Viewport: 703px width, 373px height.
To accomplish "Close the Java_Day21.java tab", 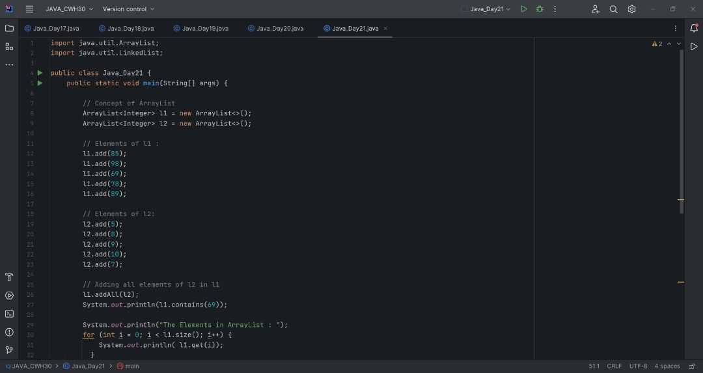I will 385,28.
